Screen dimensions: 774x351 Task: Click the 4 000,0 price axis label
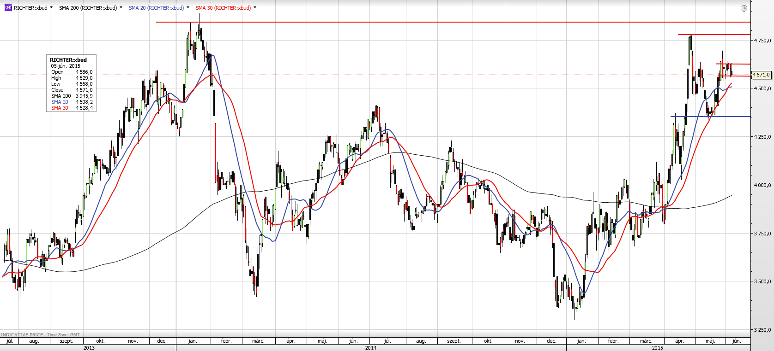(762, 185)
